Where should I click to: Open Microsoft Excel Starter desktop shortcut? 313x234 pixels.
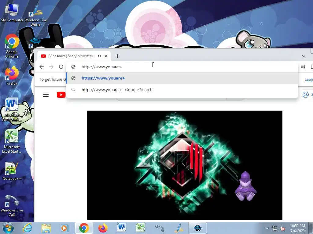tap(12, 141)
